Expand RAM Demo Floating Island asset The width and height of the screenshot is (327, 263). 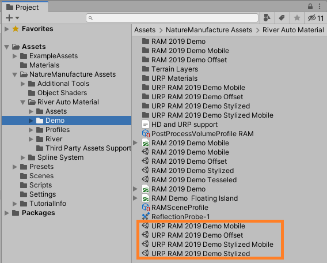[135, 198]
